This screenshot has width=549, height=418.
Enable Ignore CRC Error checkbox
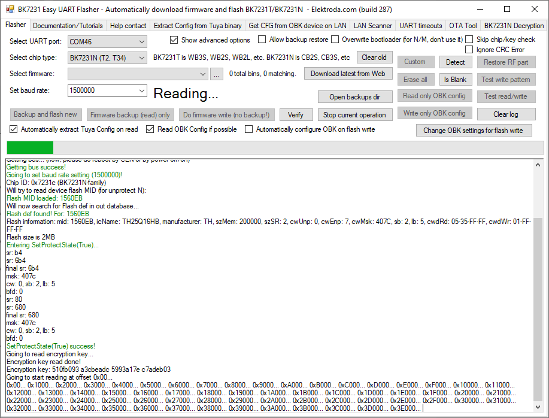pyautogui.click(x=469, y=50)
